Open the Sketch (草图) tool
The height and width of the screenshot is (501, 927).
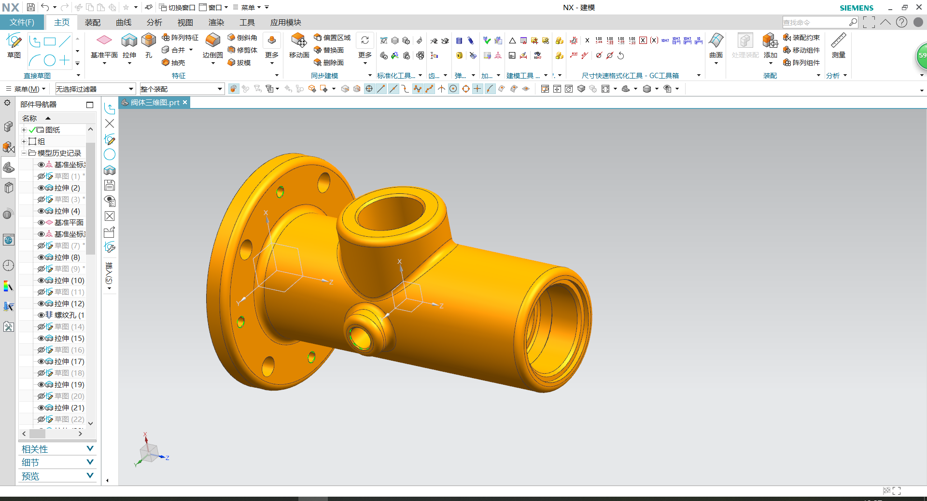pyautogui.click(x=14, y=46)
